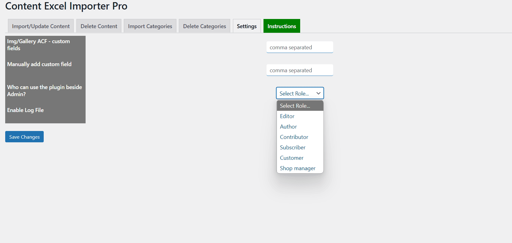
Task: Choose the highlighted Select Role... option
Action: click(300, 106)
